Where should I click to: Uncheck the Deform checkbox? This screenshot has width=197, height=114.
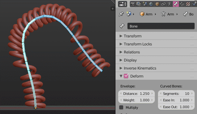(126, 76)
